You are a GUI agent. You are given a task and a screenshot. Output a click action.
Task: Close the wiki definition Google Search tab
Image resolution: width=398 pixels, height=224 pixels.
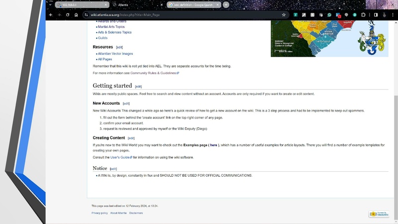coord(217,5)
